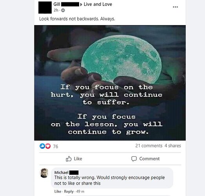This screenshot has width=205, height=196.
Task: Click the speech bubble Comment icon
Action: point(134,159)
